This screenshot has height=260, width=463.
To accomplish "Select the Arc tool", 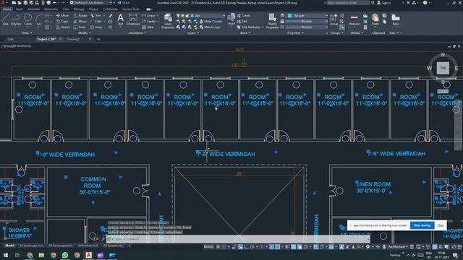I will [39, 19].
